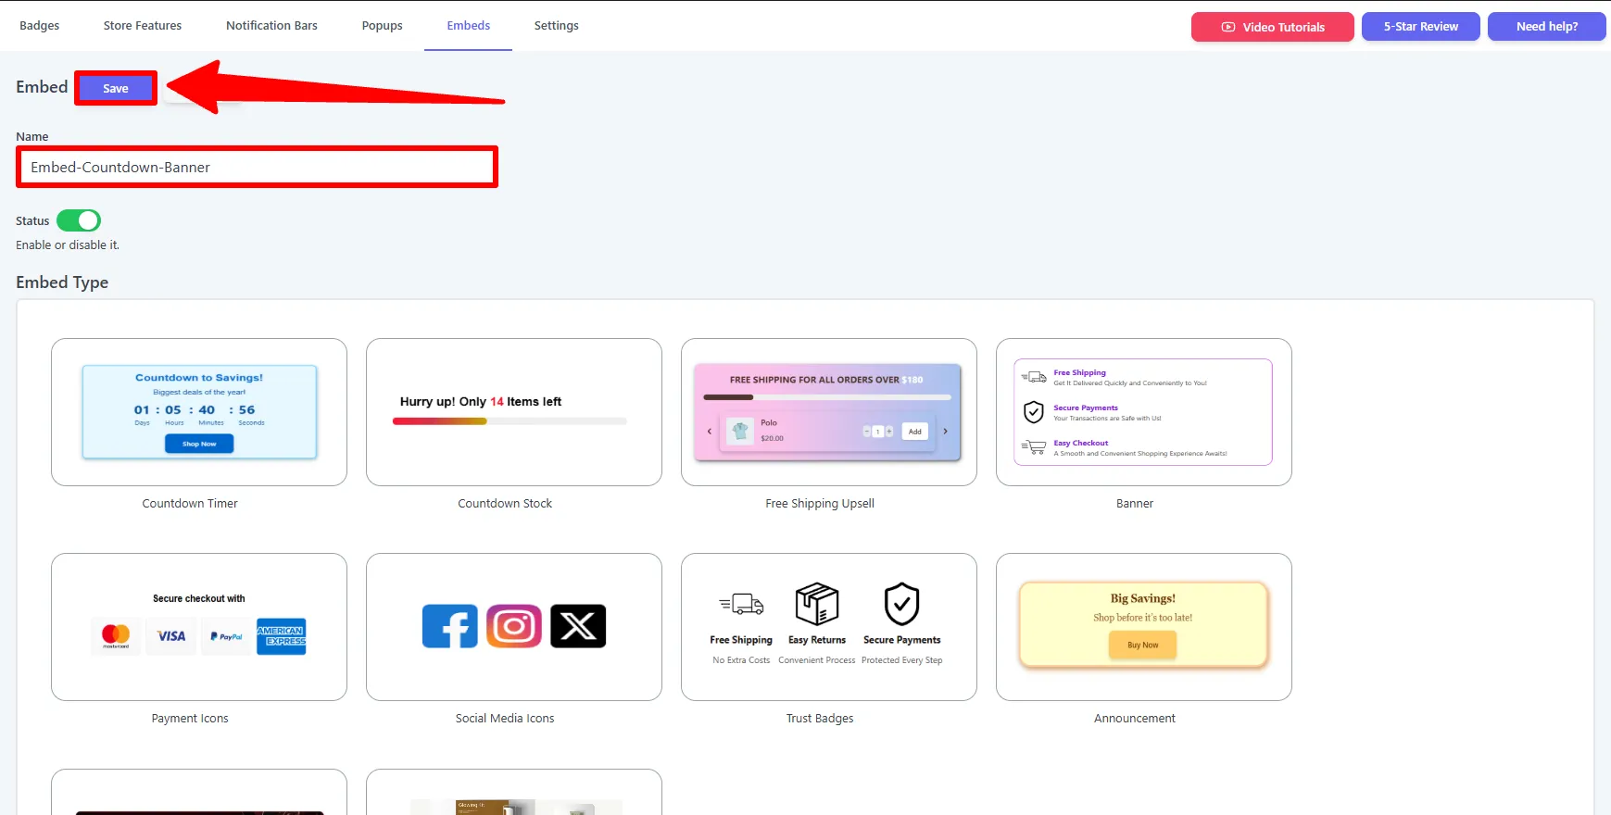1611x815 pixels.
Task: Click the Countdown Timer label
Action: click(190, 504)
